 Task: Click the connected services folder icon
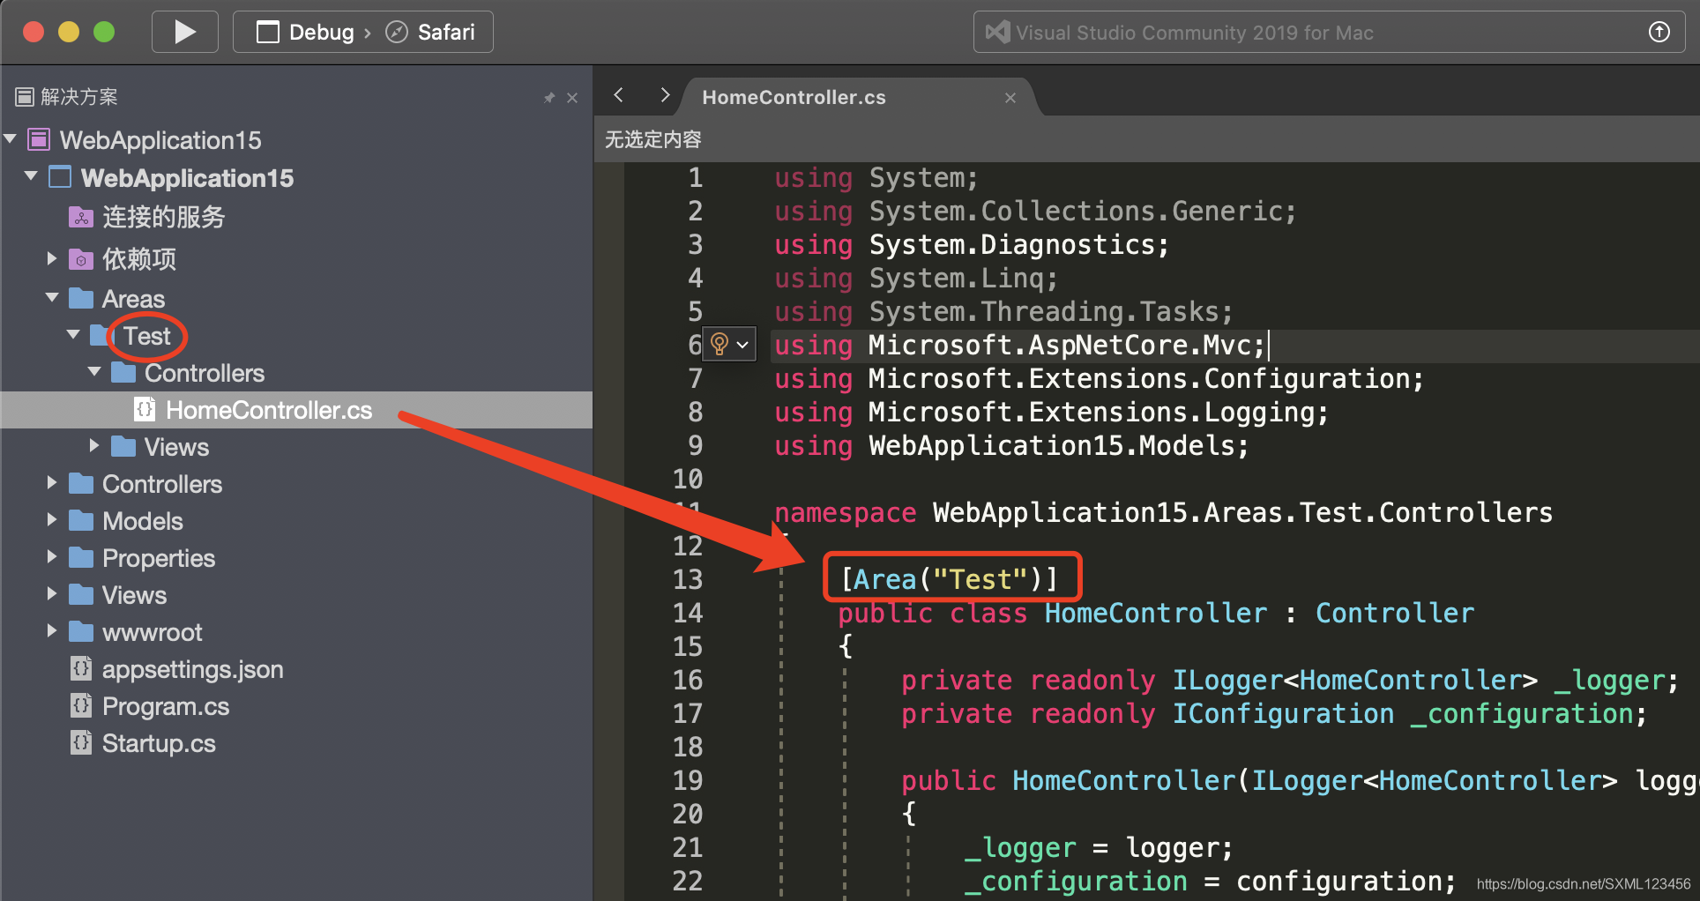tap(81, 217)
